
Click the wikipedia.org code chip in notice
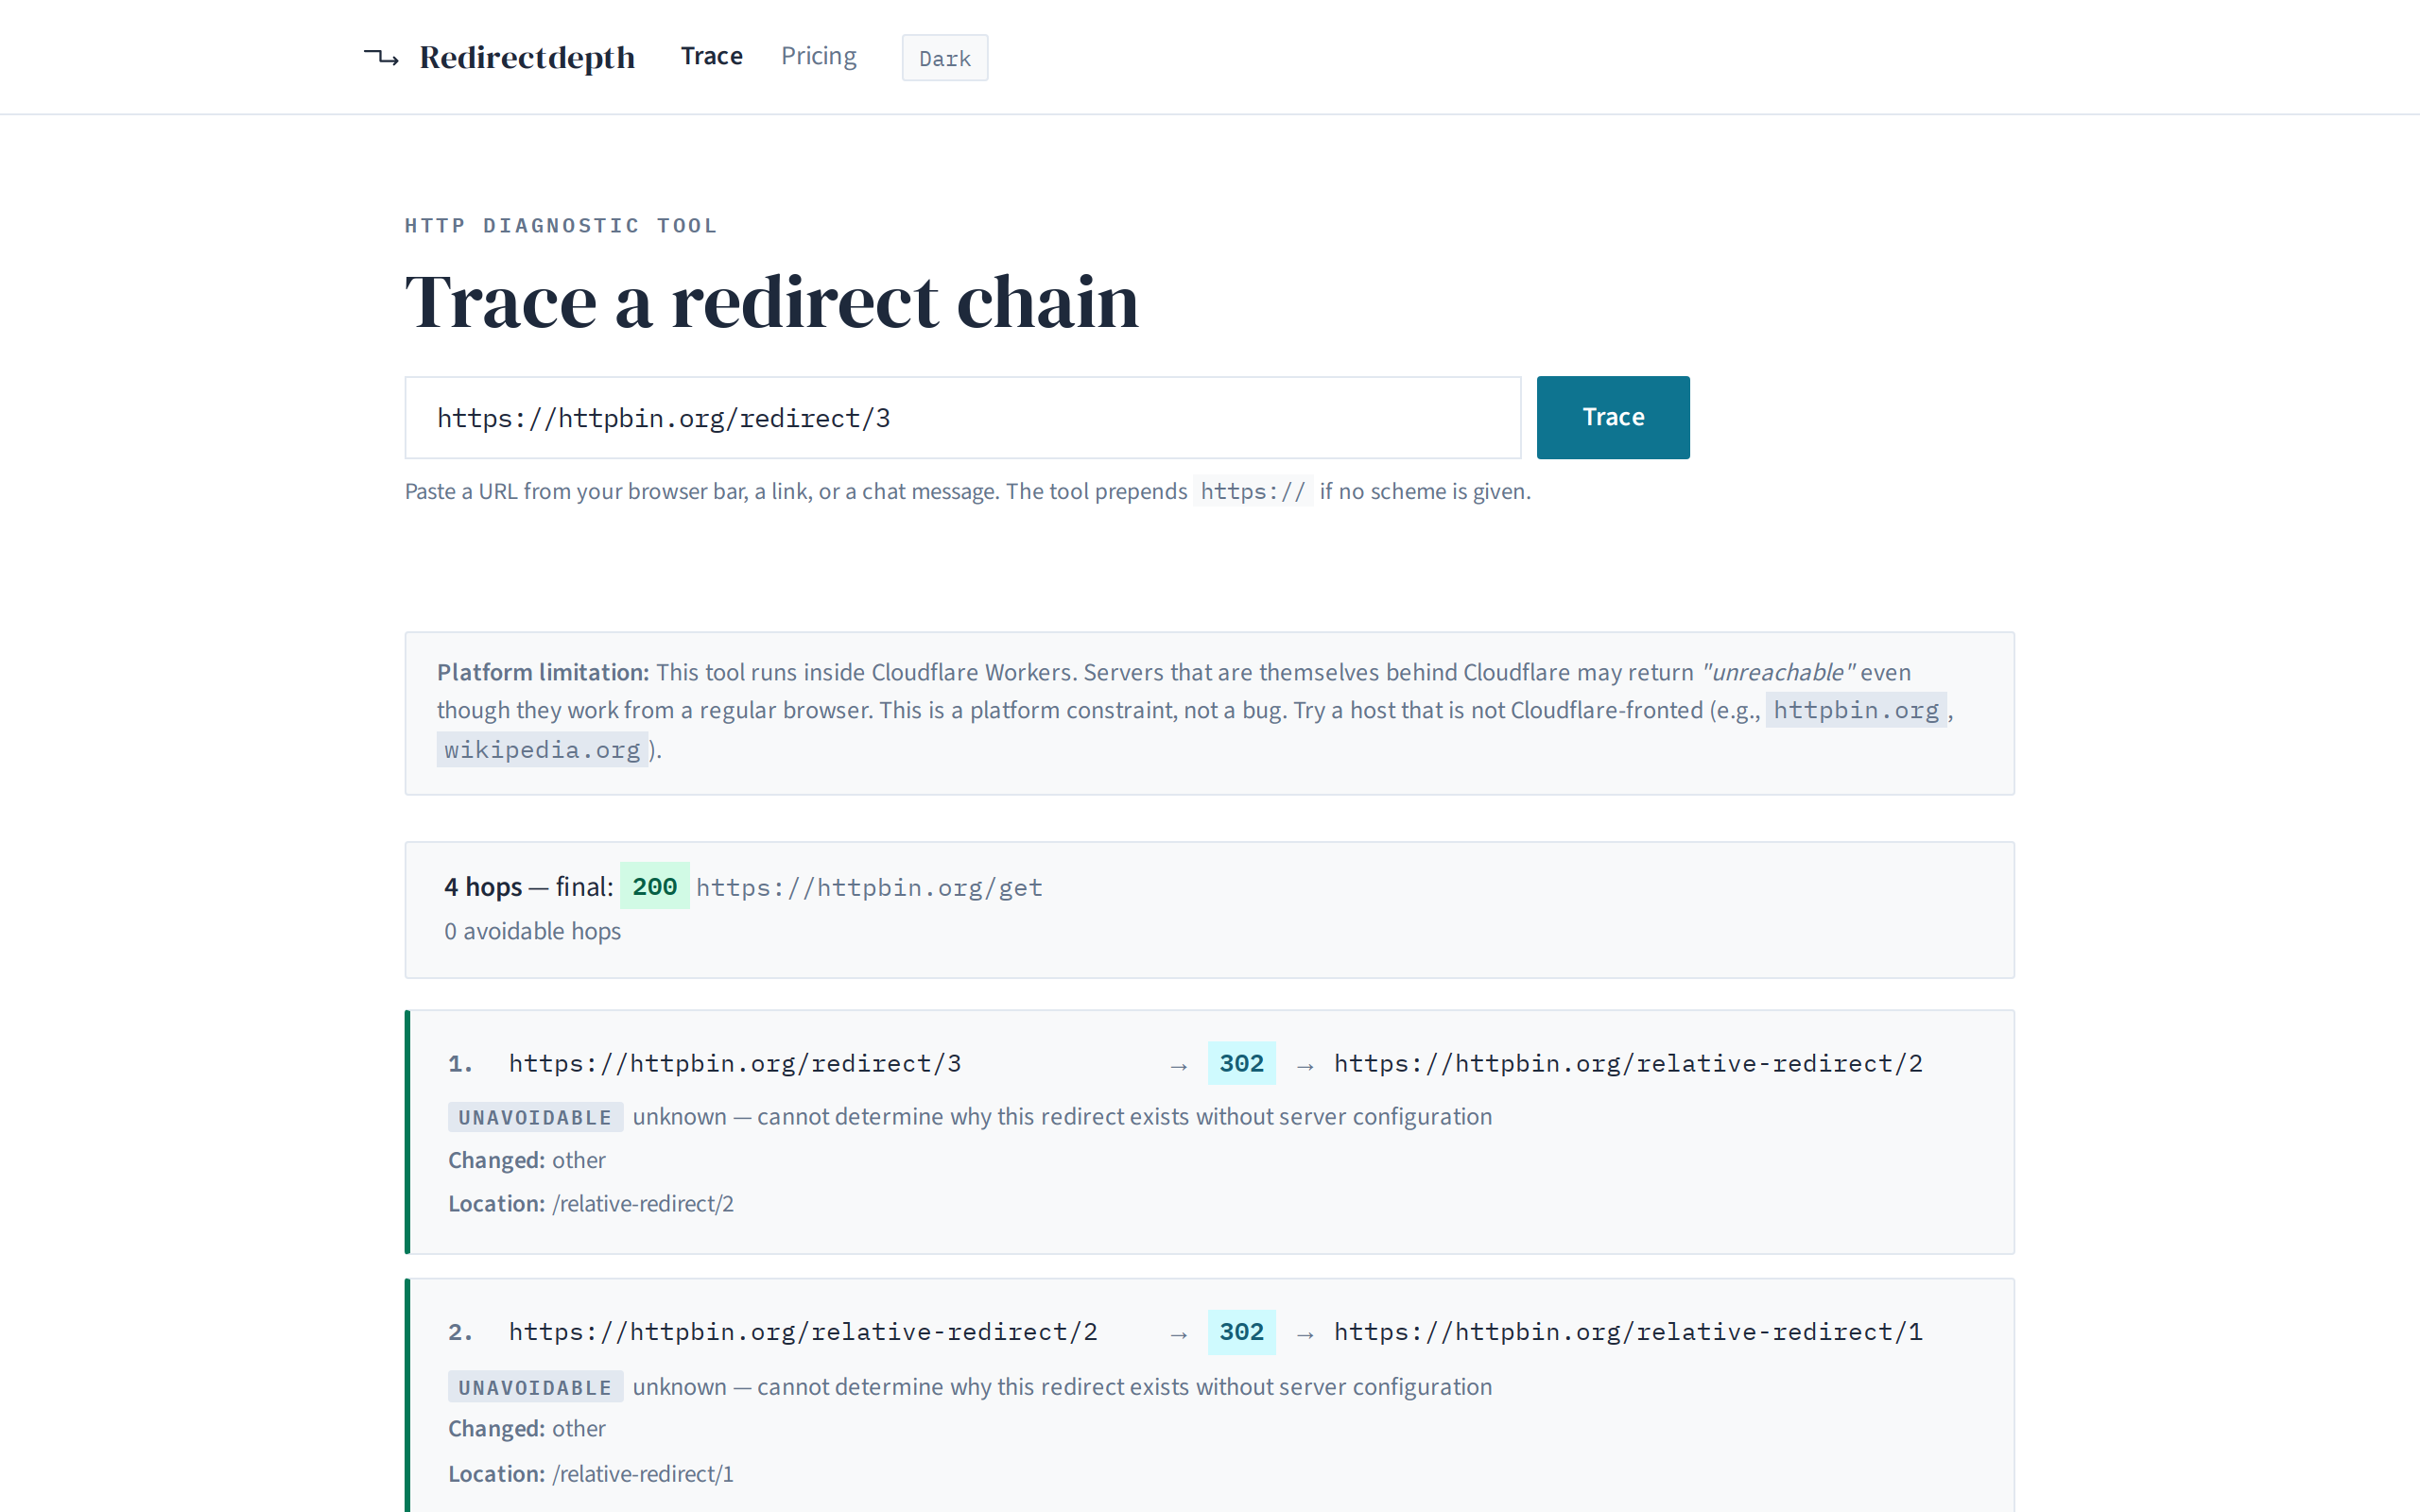(542, 750)
